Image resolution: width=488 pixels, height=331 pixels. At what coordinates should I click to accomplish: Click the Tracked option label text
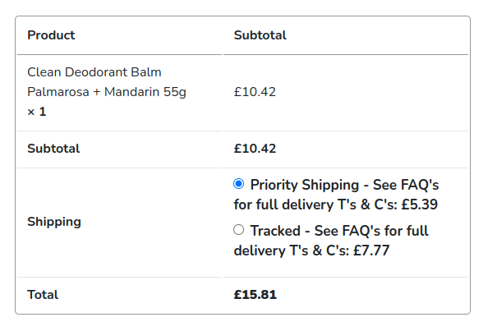[x=331, y=241]
